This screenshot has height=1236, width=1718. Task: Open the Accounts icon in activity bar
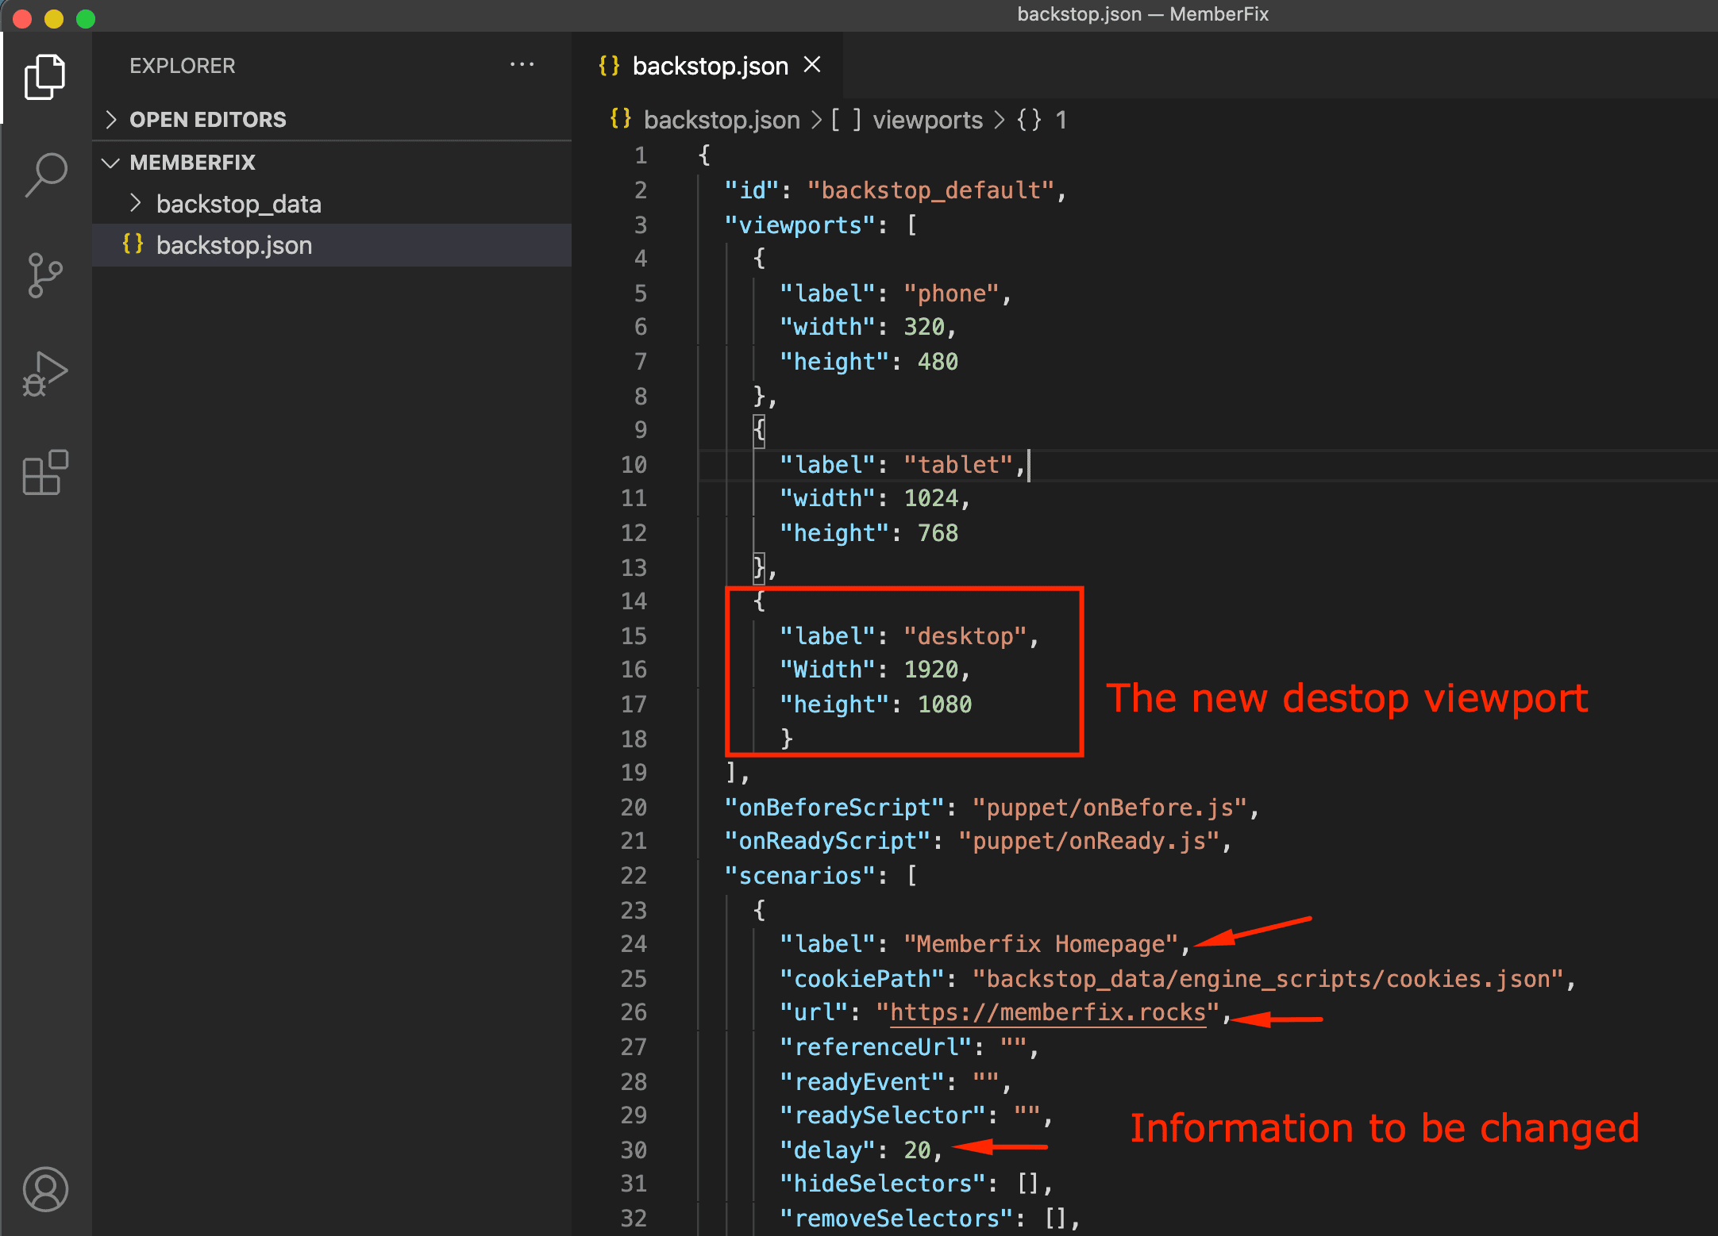click(45, 1189)
